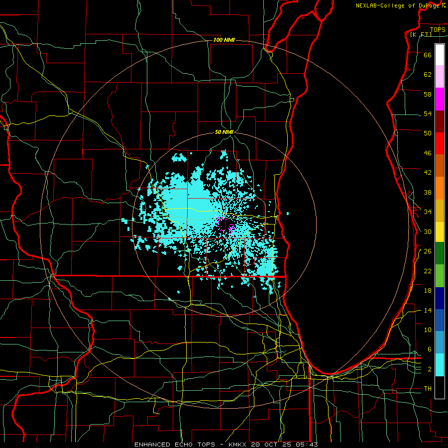Viewport: 448px width, 448px height.
Task: Click the "50 NMI" range ring label
Action: coord(224,132)
